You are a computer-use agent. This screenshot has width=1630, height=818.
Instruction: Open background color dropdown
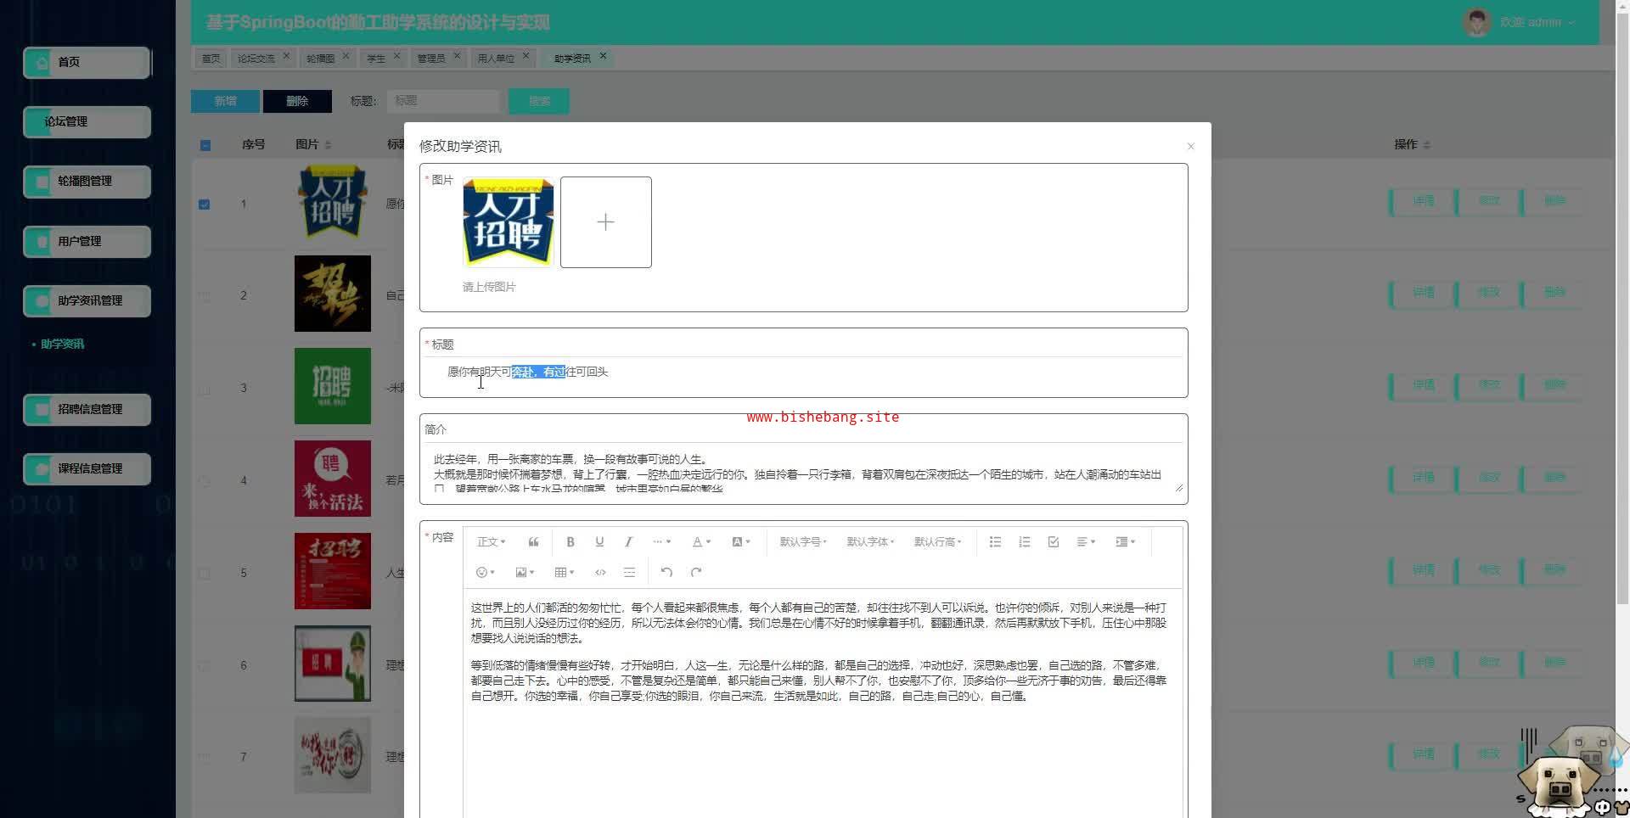click(740, 542)
